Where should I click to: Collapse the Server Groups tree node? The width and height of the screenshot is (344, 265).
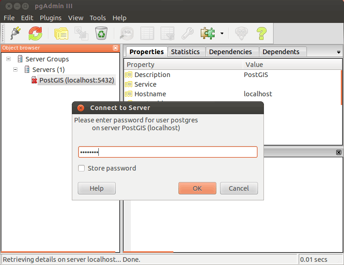(8, 59)
